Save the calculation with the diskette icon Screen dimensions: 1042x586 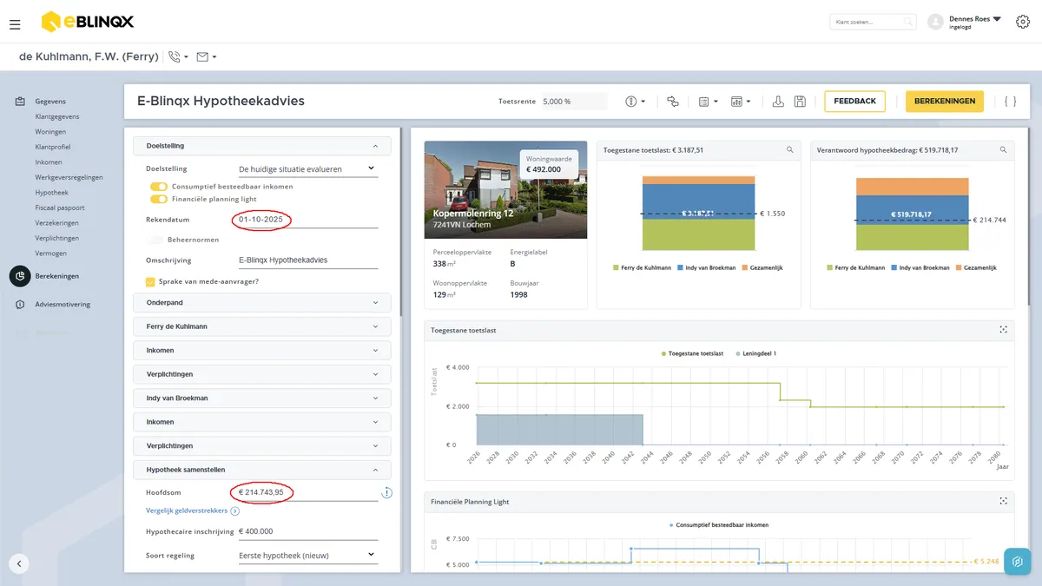(x=800, y=102)
